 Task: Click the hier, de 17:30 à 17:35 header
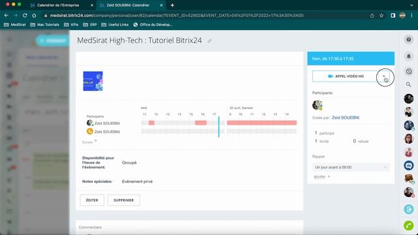(351, 59)
